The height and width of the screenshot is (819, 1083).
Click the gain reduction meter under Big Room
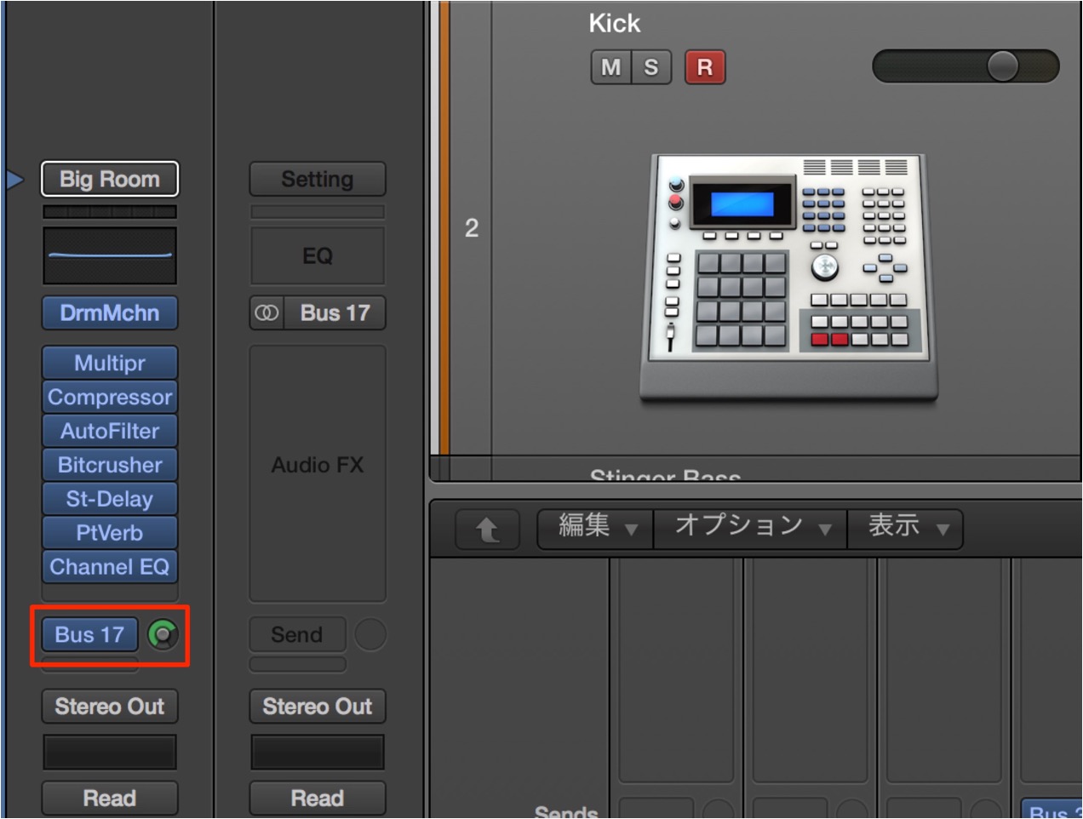point(110,211)
